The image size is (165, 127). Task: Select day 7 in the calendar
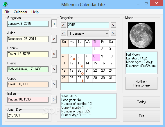[88, 57]
